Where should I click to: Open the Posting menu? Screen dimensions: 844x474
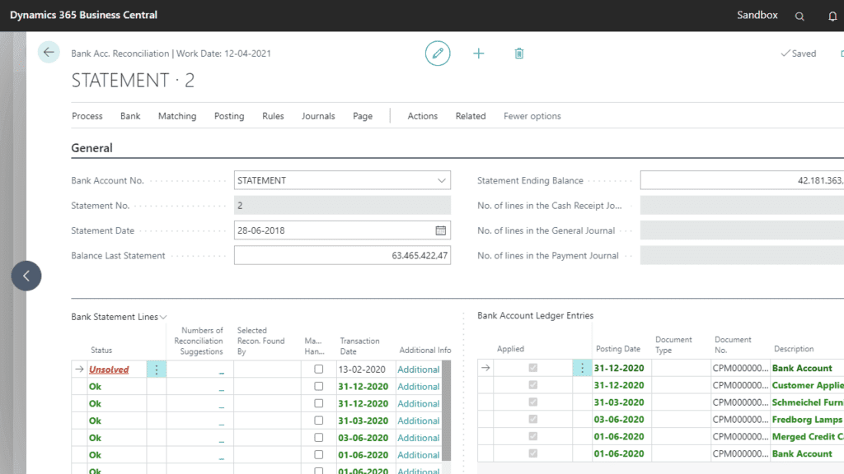[229, 116]
